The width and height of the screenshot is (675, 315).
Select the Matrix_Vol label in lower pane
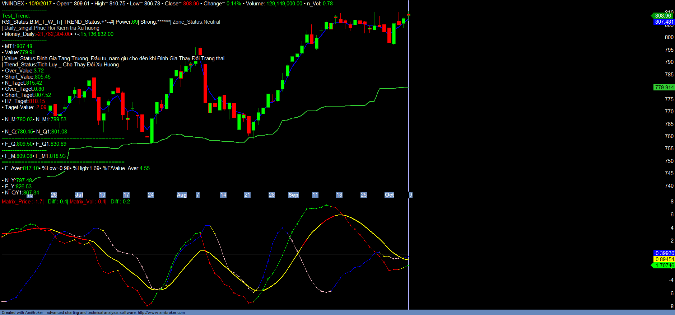88,202
